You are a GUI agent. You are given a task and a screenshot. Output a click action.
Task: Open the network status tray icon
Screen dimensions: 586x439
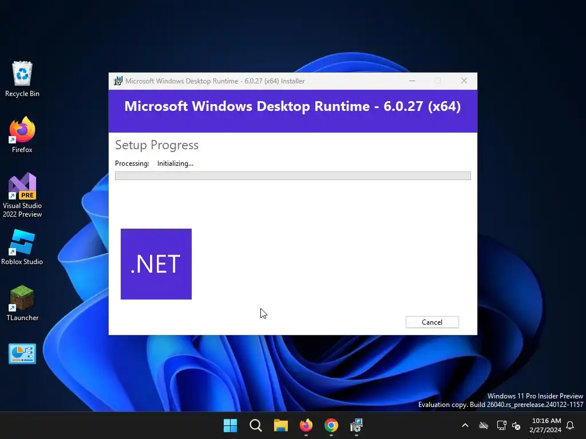(501, 425)
